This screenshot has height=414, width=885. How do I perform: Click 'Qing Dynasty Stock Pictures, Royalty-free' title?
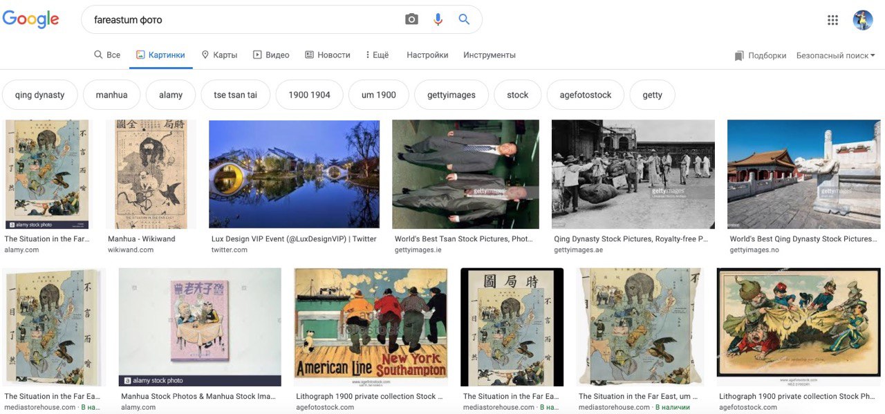(x=631, y=239)
